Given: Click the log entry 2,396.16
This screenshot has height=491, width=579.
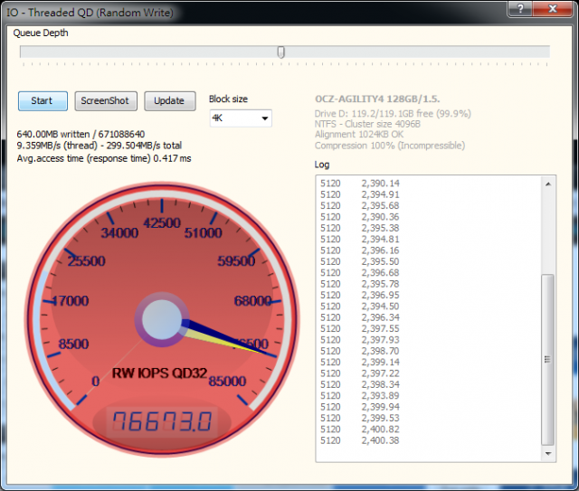Looking at the screenshot, I should 380,250.
